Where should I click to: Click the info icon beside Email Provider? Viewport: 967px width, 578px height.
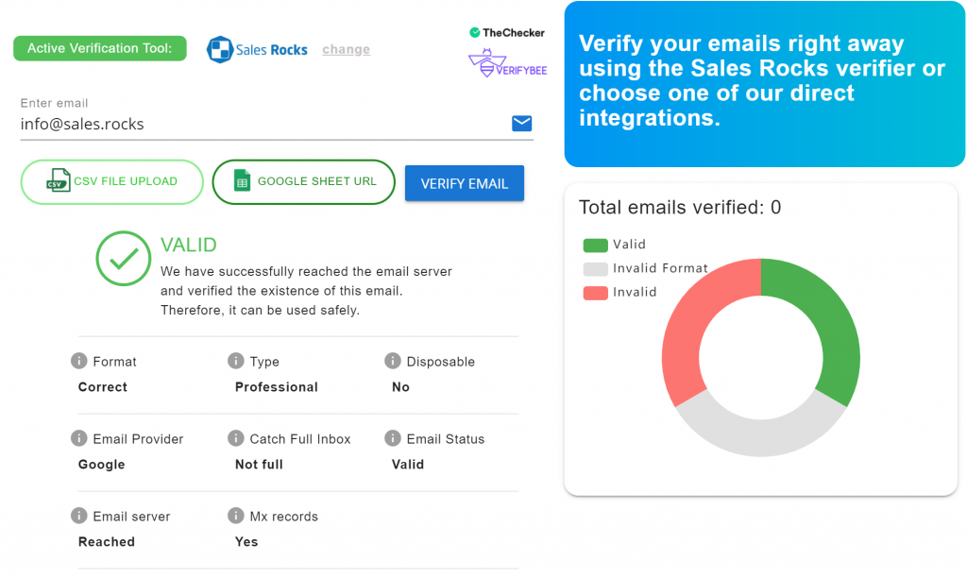(x=79, y=439)
